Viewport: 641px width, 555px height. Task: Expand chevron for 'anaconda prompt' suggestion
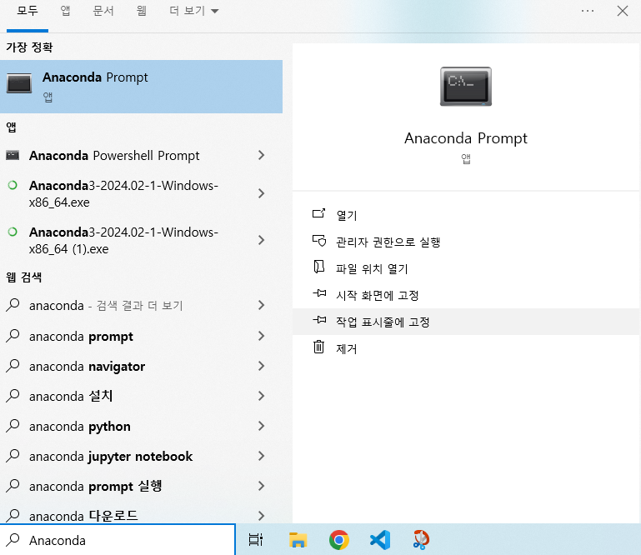[261, 337]
